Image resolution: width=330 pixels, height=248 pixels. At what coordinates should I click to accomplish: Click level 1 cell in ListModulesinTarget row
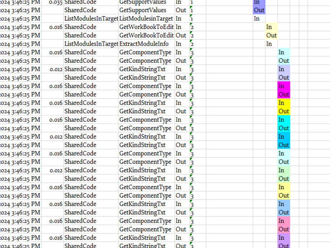(198, 19)
